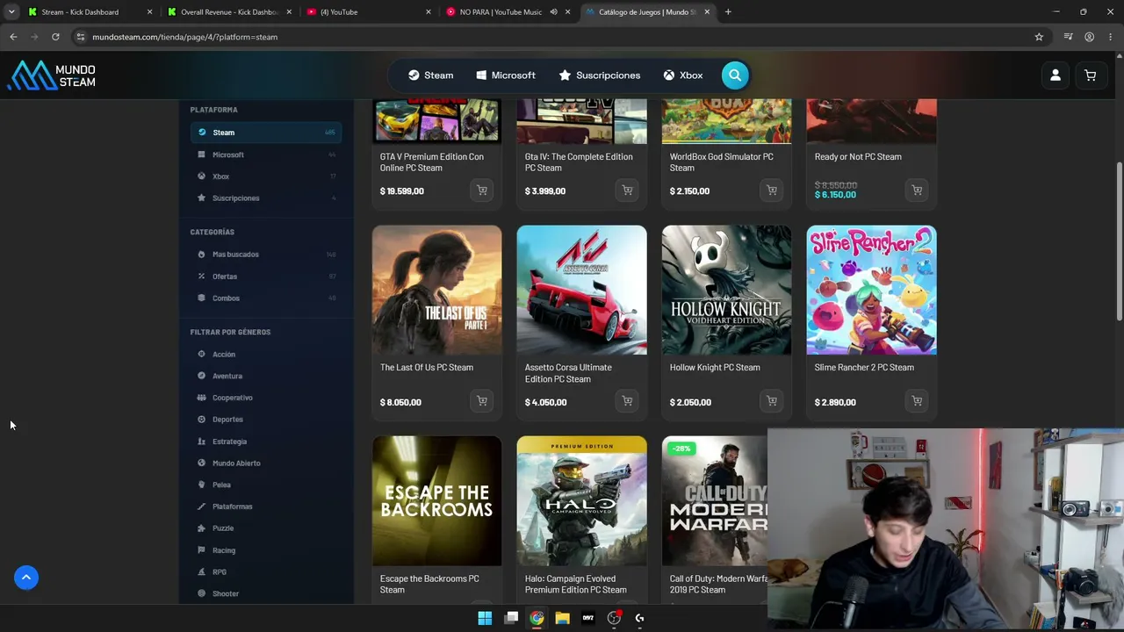Filter by Suscripciones in sidebar

266,198
